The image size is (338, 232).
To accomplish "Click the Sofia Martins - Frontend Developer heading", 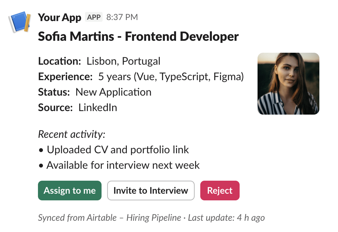I will click(x=138, y=36).
